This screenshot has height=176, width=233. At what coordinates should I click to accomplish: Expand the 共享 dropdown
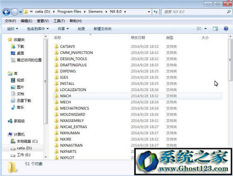63,28
